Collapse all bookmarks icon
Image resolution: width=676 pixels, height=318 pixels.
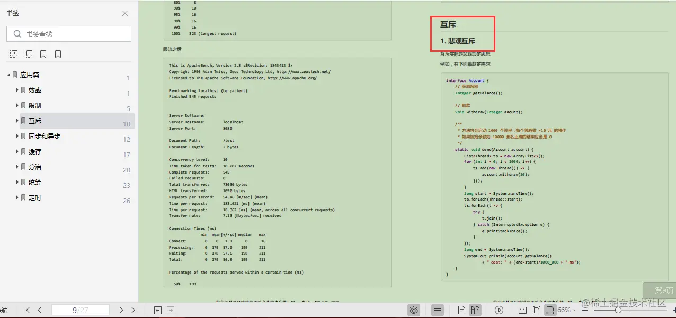pyautogui.click(x=29, y=54)
